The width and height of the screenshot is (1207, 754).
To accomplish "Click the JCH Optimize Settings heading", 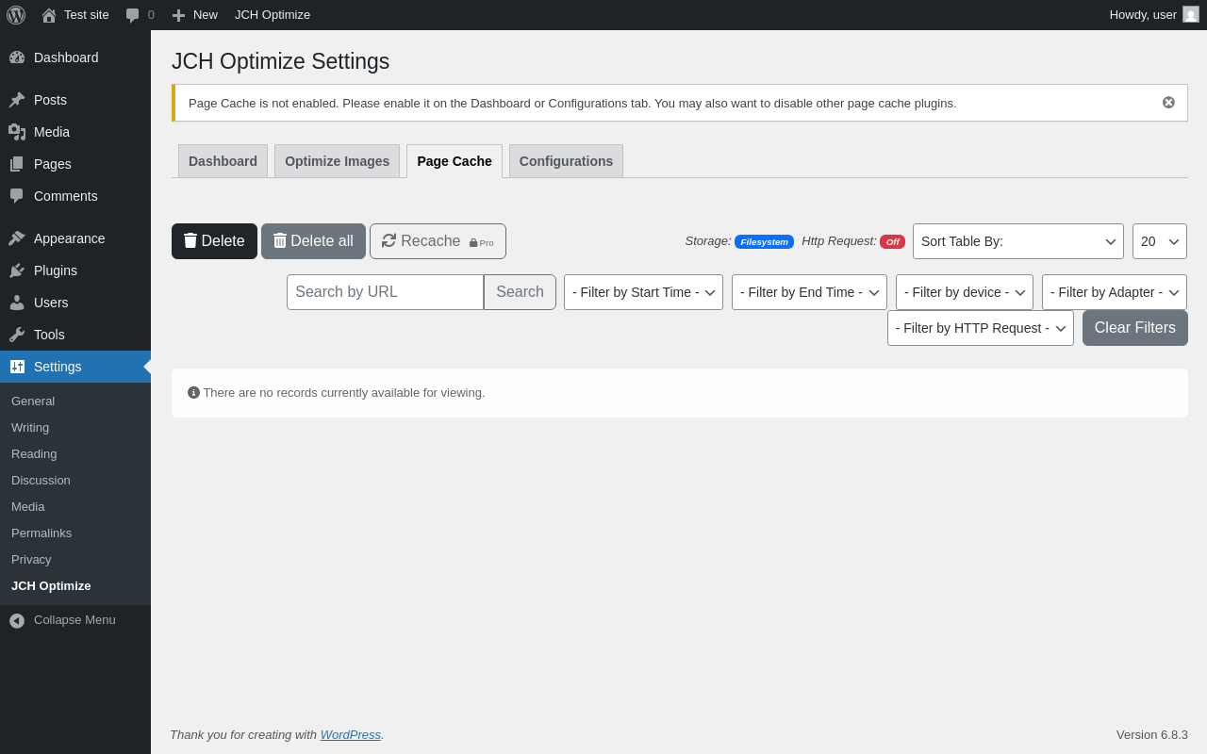I will tap(280, 61).
